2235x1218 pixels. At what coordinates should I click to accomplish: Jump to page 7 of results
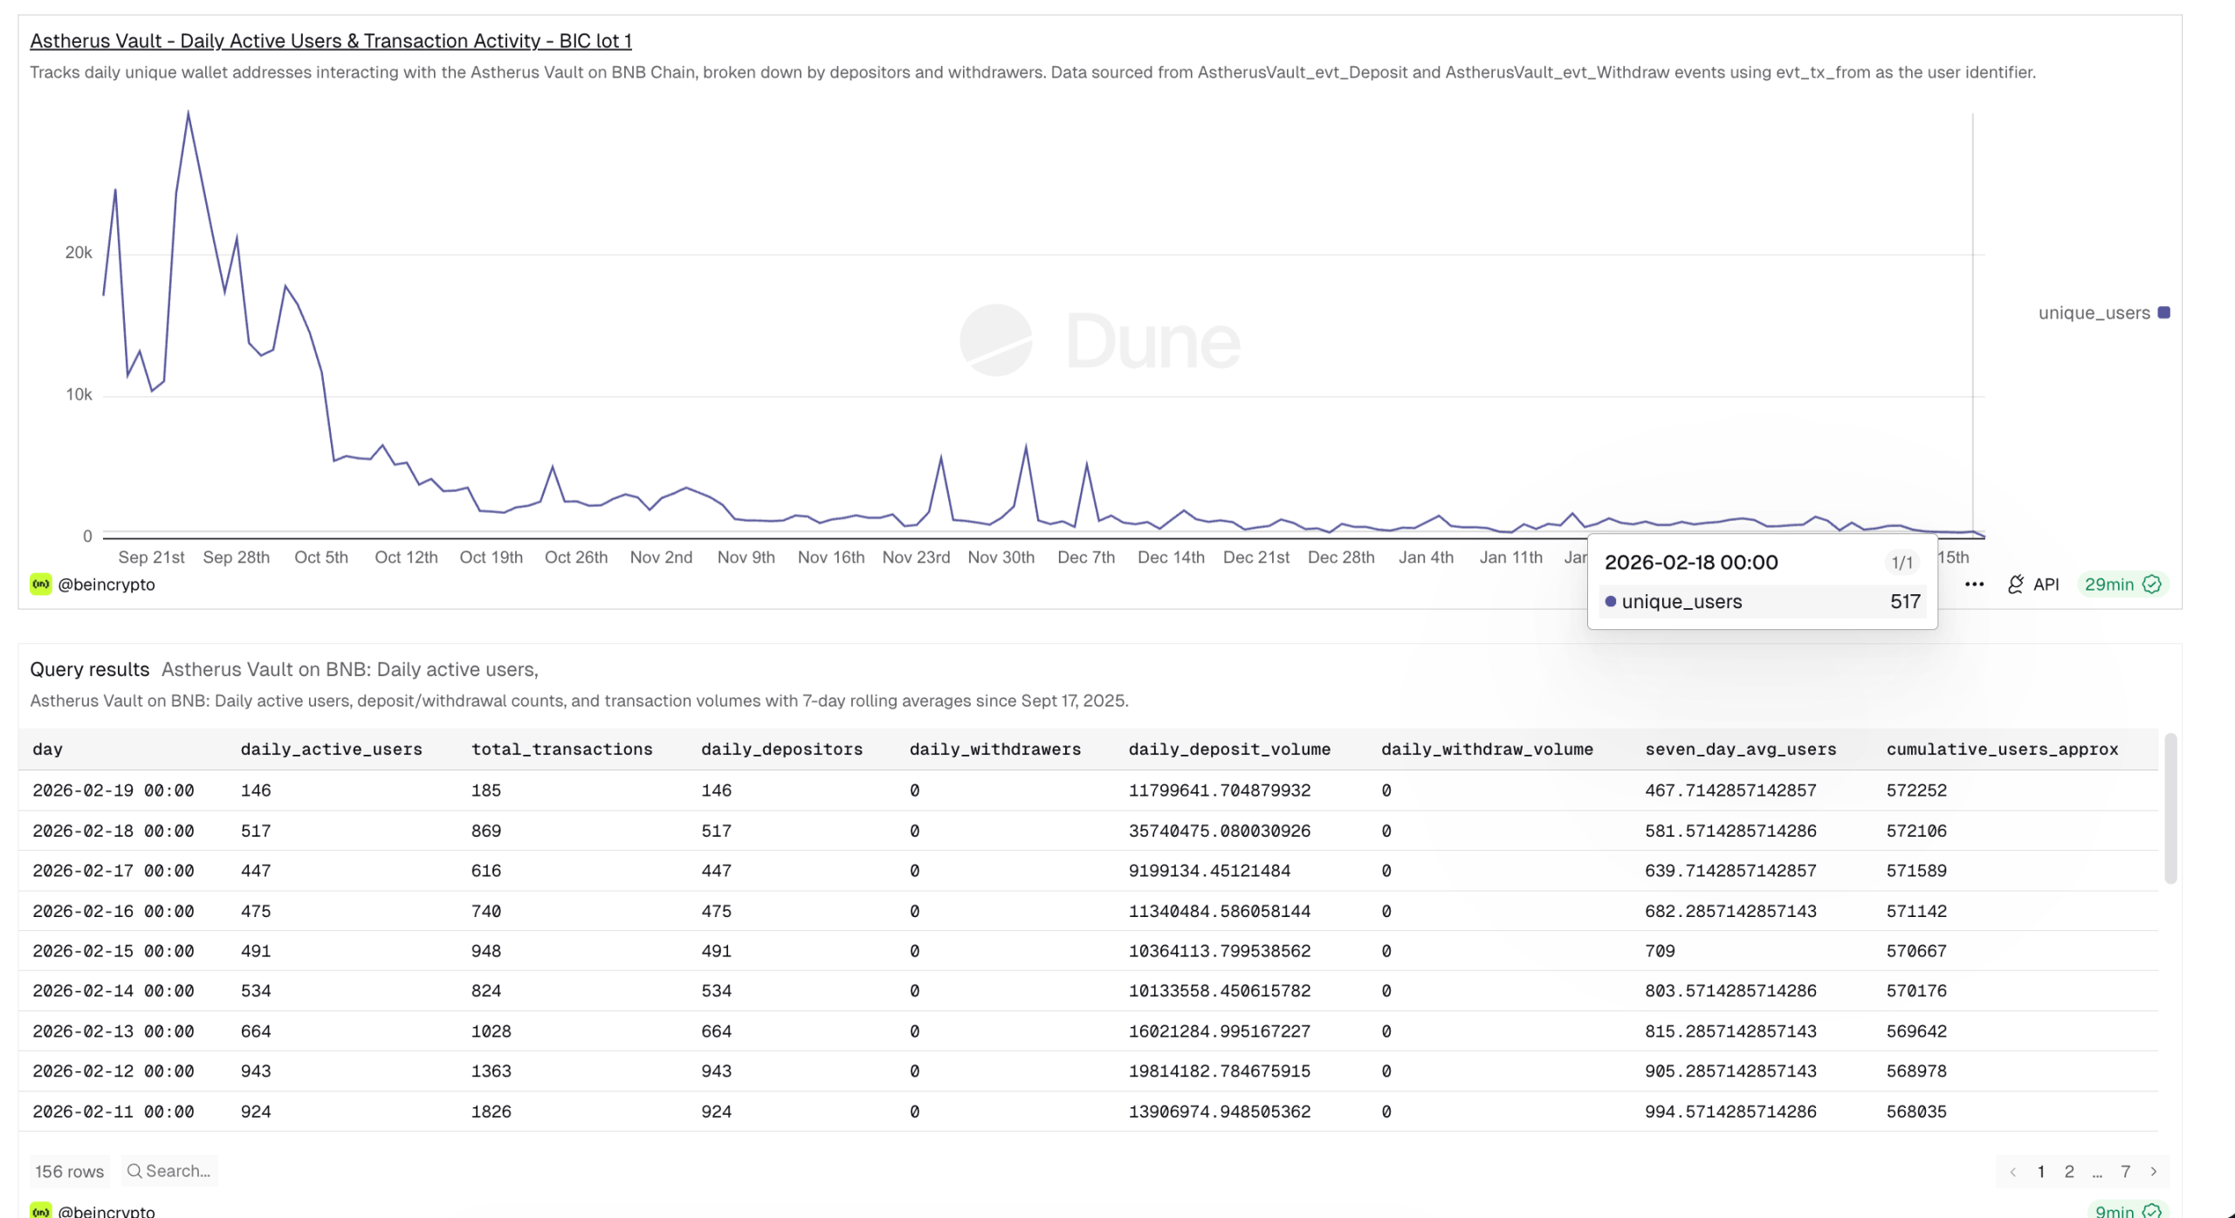click(2126, 1172)
